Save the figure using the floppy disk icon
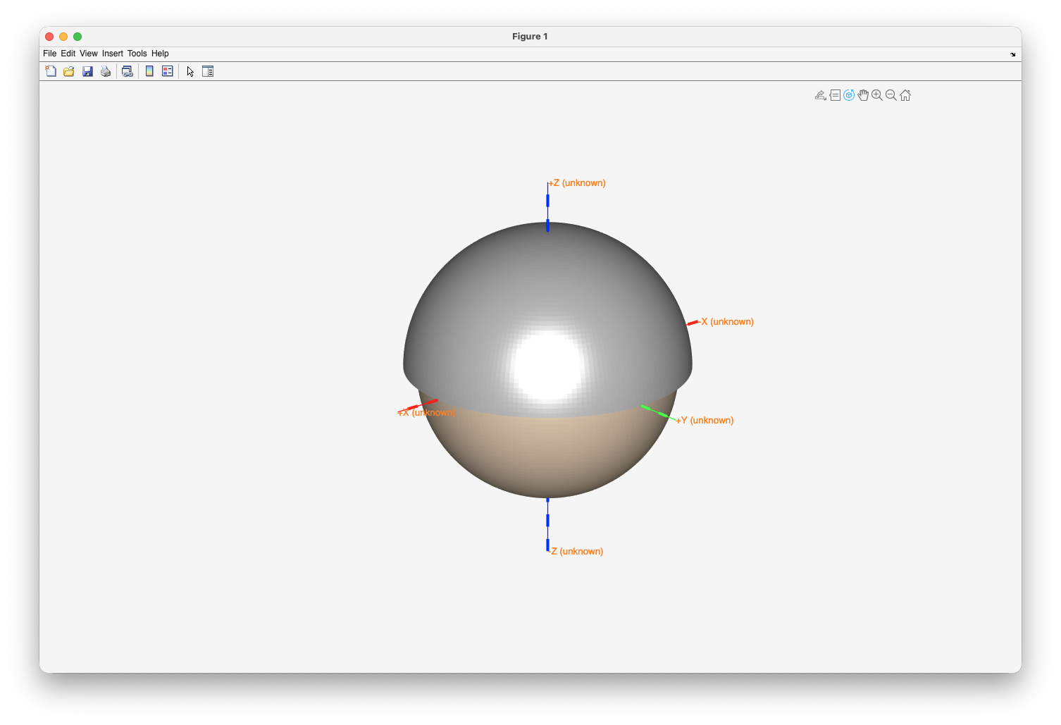This screenshot has height=725, width=1061. 87,71
